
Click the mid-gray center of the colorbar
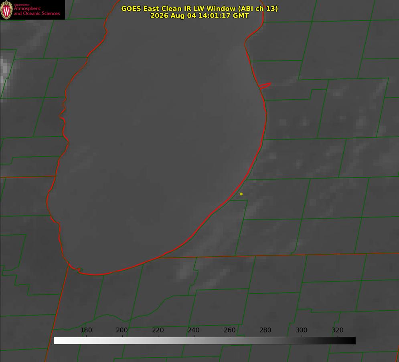coord(205,341)
